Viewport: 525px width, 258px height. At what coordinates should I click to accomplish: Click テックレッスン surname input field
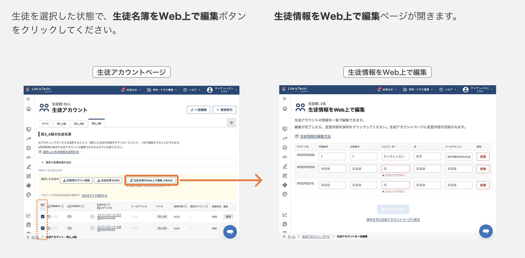(x=395, y=157)
